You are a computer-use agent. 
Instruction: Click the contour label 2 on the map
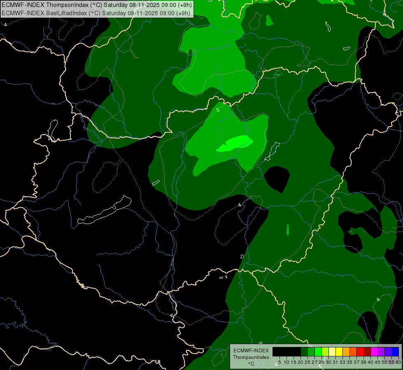point(218,110)
